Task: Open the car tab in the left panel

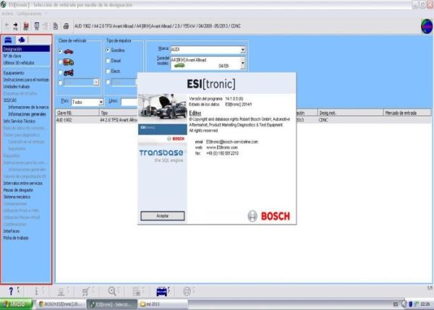Action: 8,40
